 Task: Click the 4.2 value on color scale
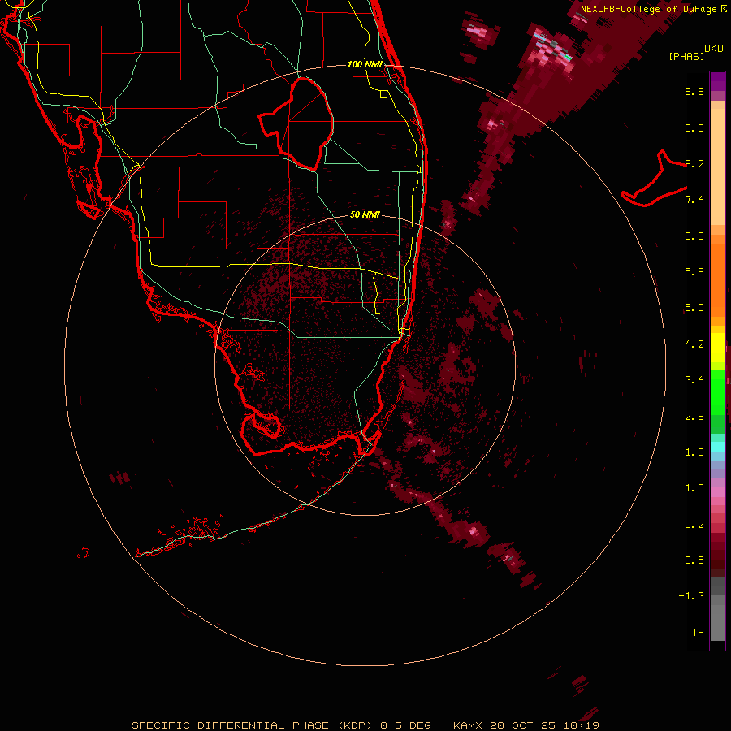click(x=694, y=344)
